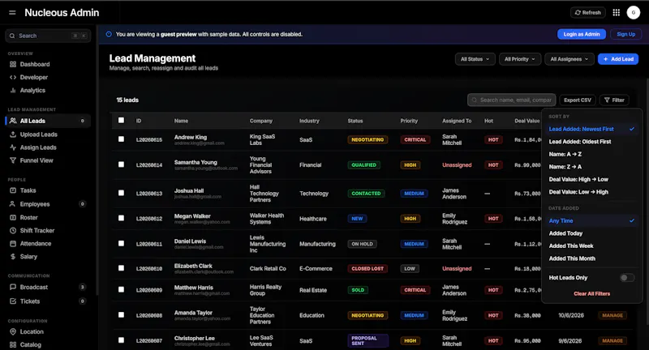Click the Analytics bar chart icon
The height and width of the screenshot is (350, 649).
pyautogui.click(x=13, y=90)
